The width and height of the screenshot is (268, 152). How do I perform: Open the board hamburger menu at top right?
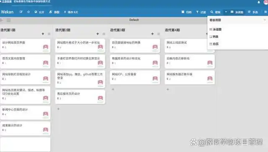coord(265,12)
